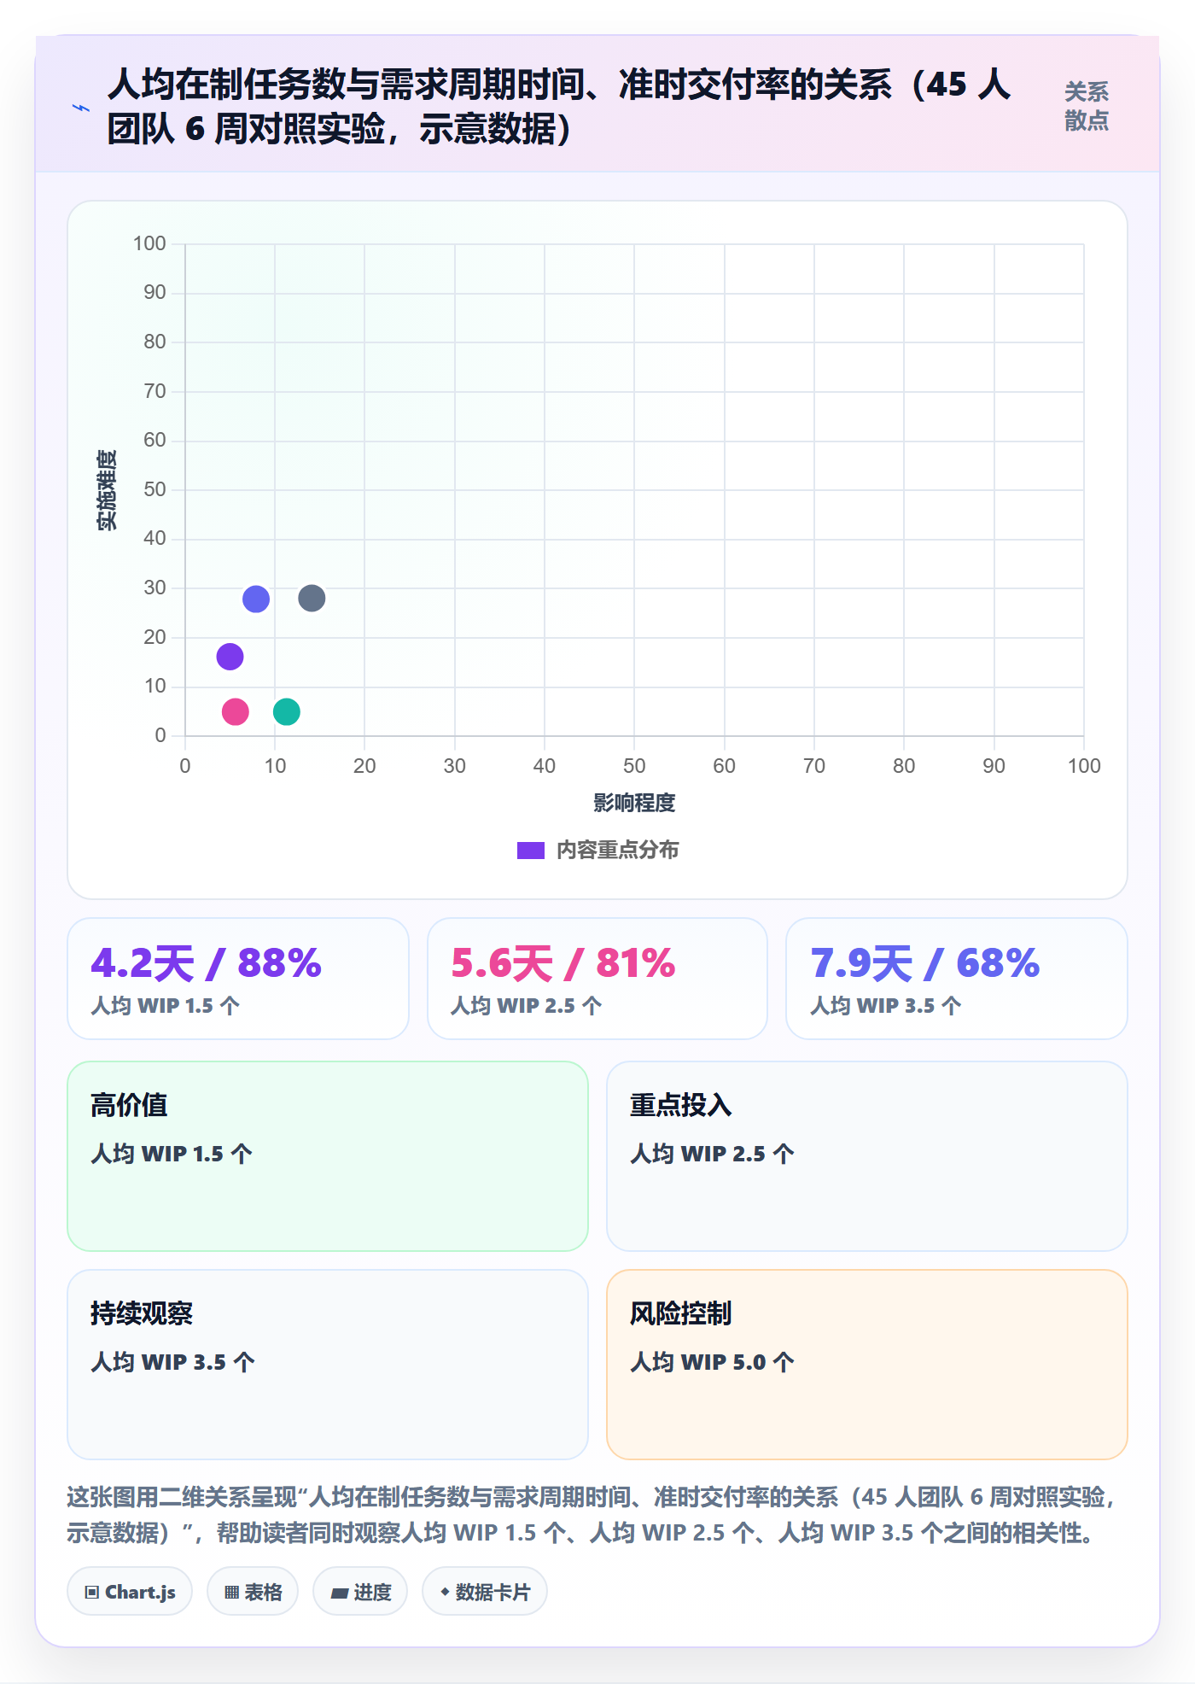1195x1684 pixels.
Task: Click the teal scatter data point
Action: coord(287,711)
